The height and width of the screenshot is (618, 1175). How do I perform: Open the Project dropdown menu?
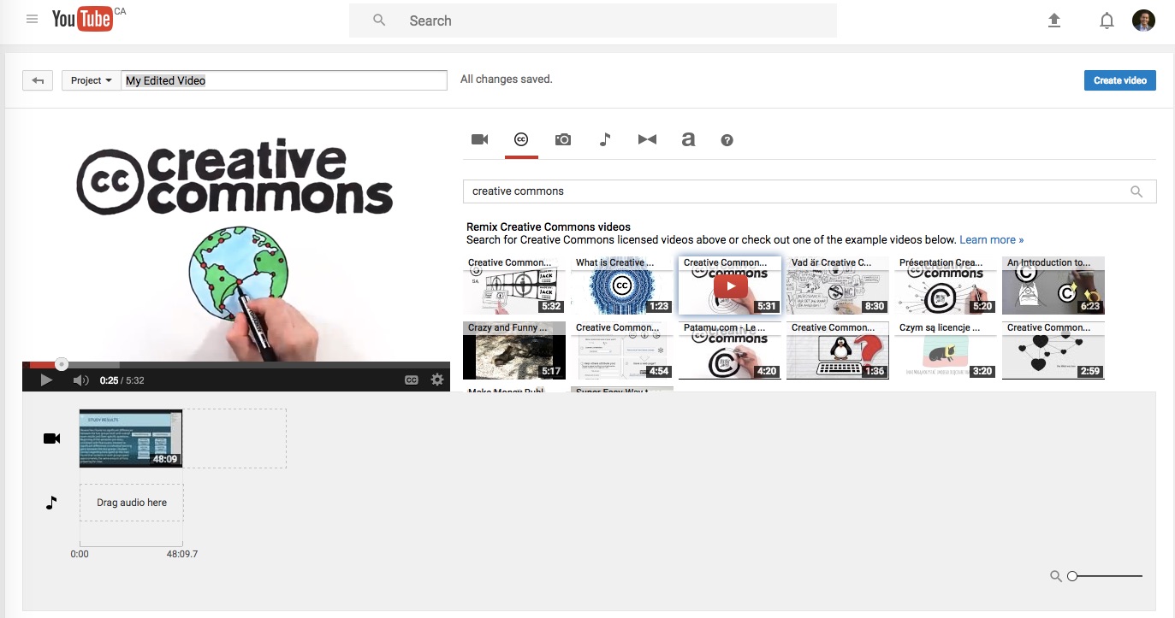coord(91,80)
